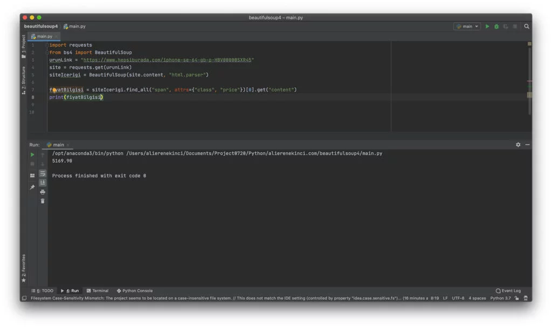
Task: Click the greyed-out Down arrow in the Run panel
Action: click(x=43, y=164)
